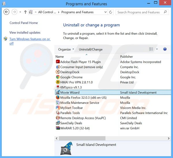
Task: Click the Adobe Flash Player program icon
Action: pos(58,62)
